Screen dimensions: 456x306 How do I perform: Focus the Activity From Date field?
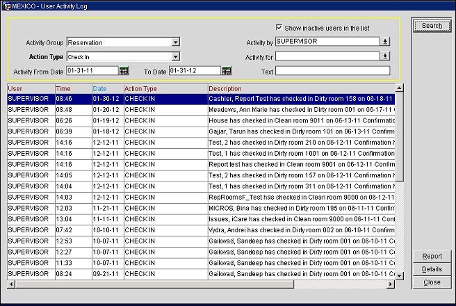[92, 71]
